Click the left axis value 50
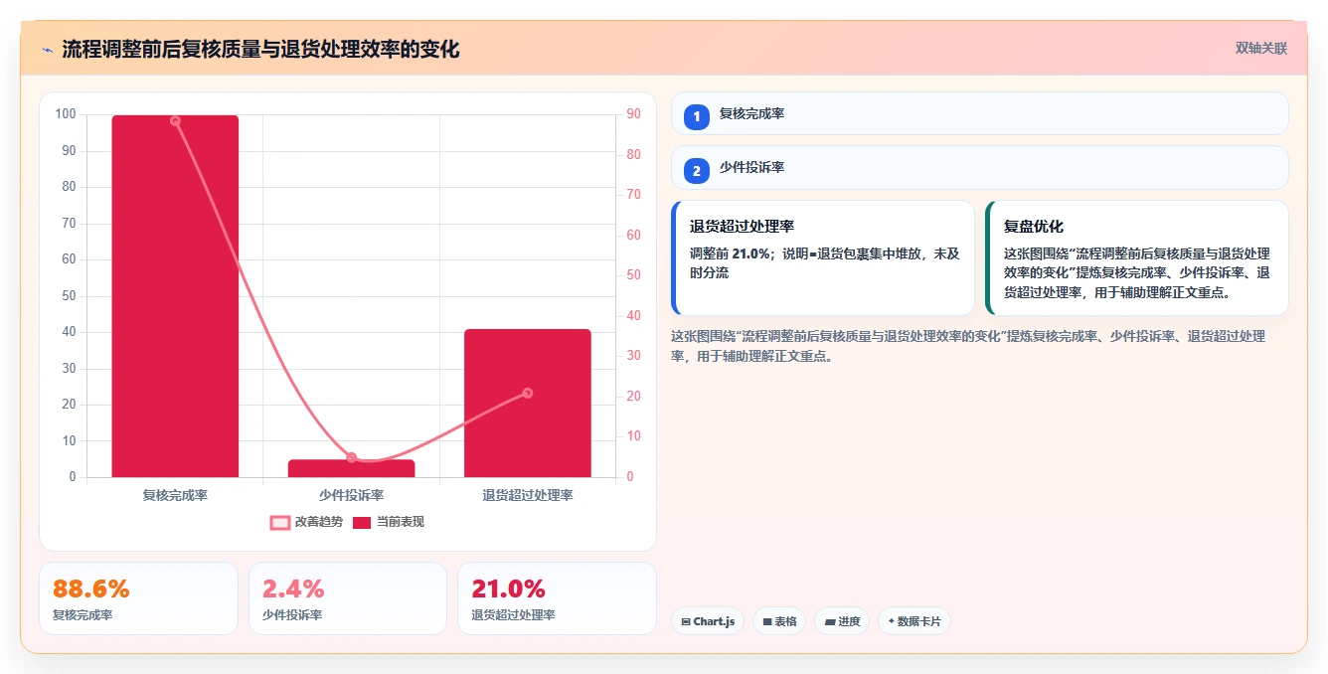This screenshot has width=1328, height=674. point(69,296)
